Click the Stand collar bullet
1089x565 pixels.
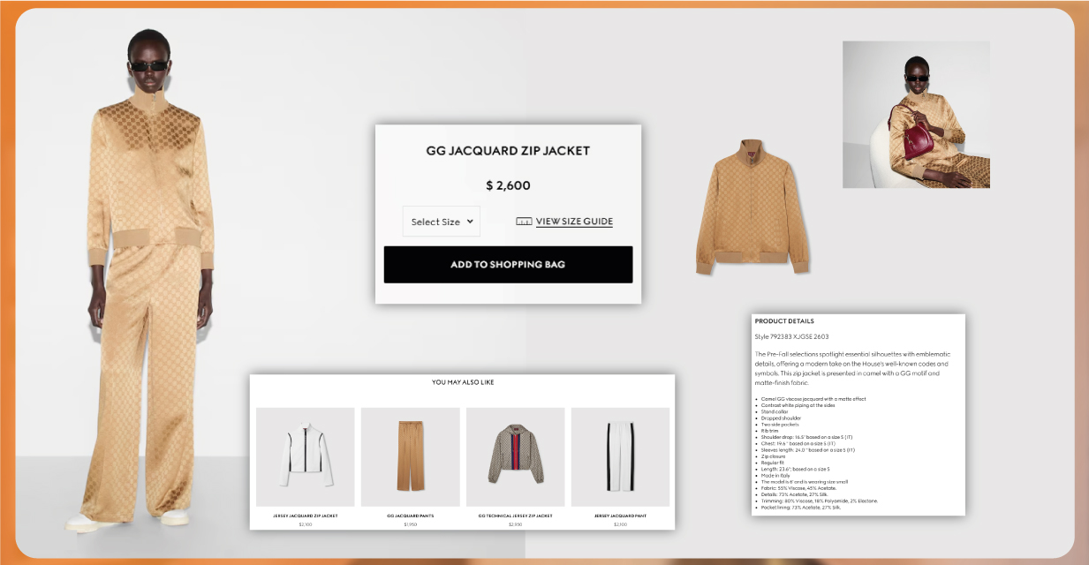pyautogui.click(x=775, y=412)
